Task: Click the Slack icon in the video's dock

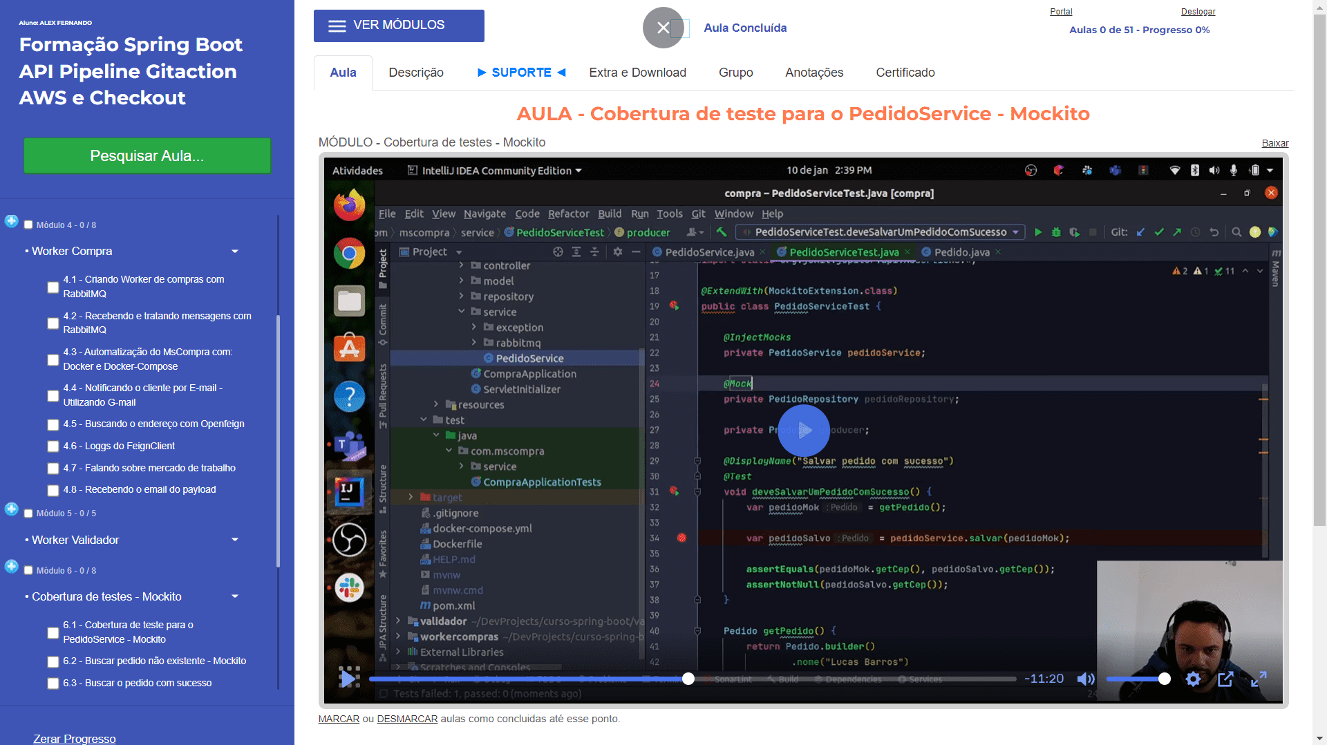Action: click(350, 588)
